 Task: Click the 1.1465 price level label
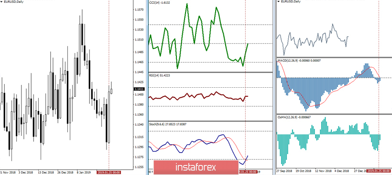tap(139, 62)
